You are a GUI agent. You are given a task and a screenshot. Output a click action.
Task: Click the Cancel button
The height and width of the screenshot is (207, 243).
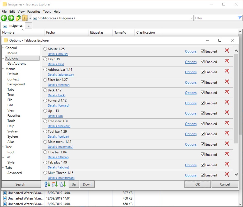pyautogui.click(x=225, y=184)
